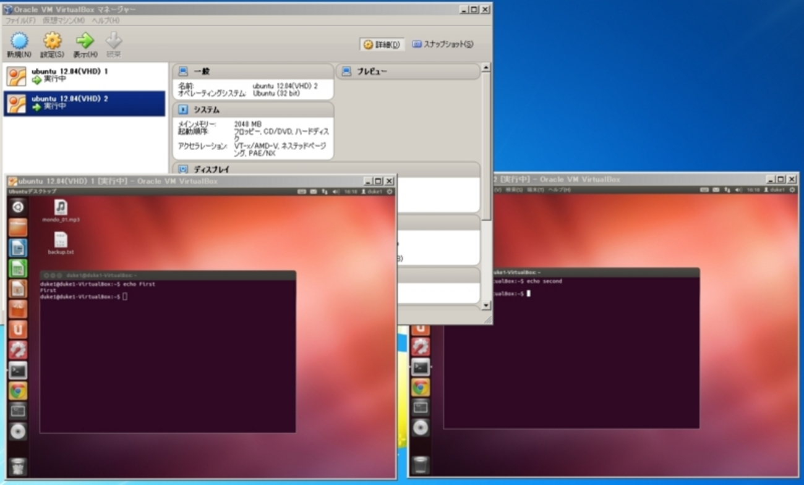This screenshot has height=485, width=804.
Task: Switch to the スナップショット(S) snapshots view
Action: click(x=443, y=44)
